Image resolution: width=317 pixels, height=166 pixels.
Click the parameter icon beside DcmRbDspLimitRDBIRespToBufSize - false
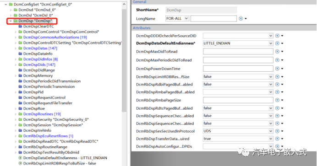(x=20, y=163)
